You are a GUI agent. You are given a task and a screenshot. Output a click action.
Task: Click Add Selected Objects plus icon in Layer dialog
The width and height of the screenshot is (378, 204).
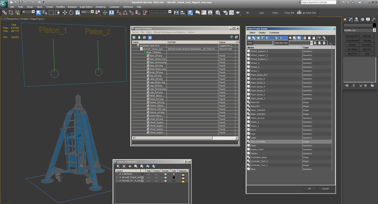[130, 166]
